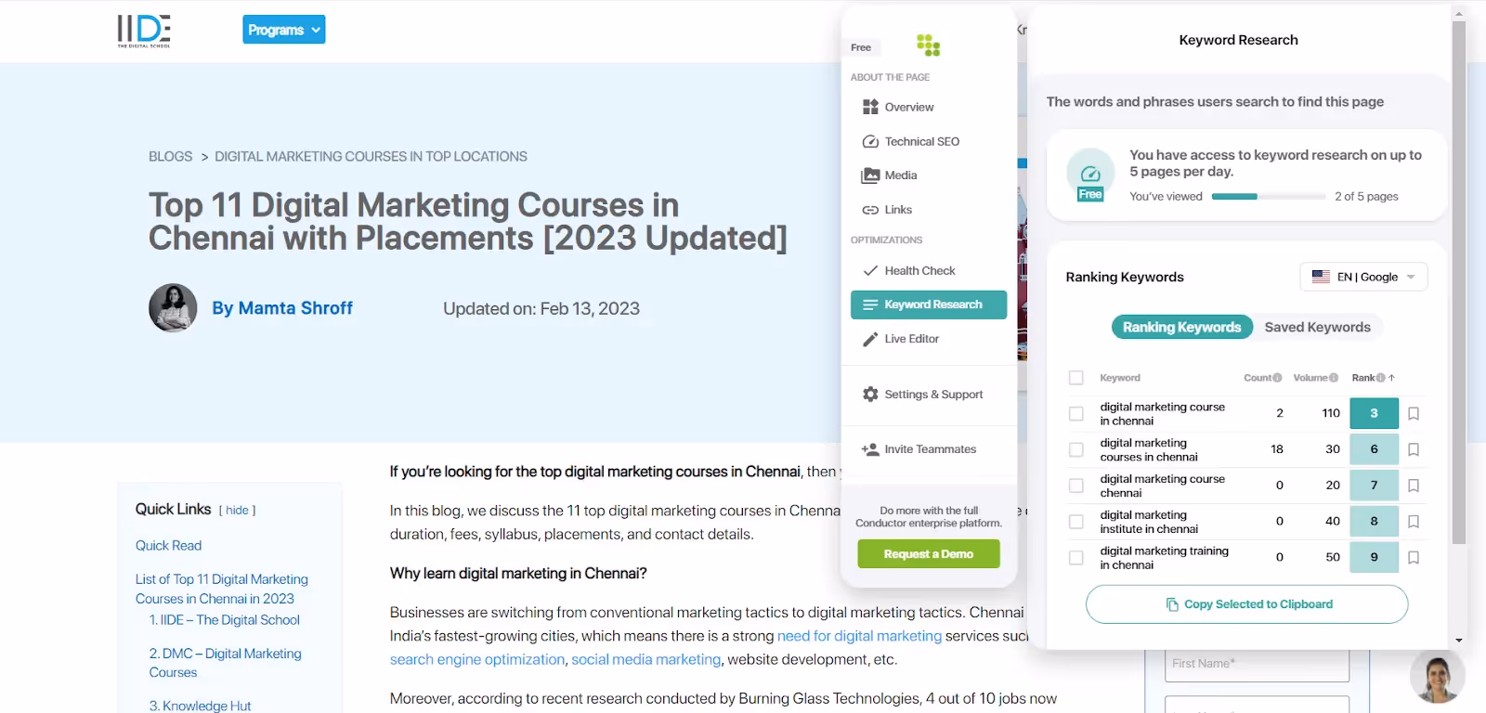Viewport: 1486px width, 713px height.
Task: Open '1. IIDE – The Digital School' link
Action: pos(225,620)
